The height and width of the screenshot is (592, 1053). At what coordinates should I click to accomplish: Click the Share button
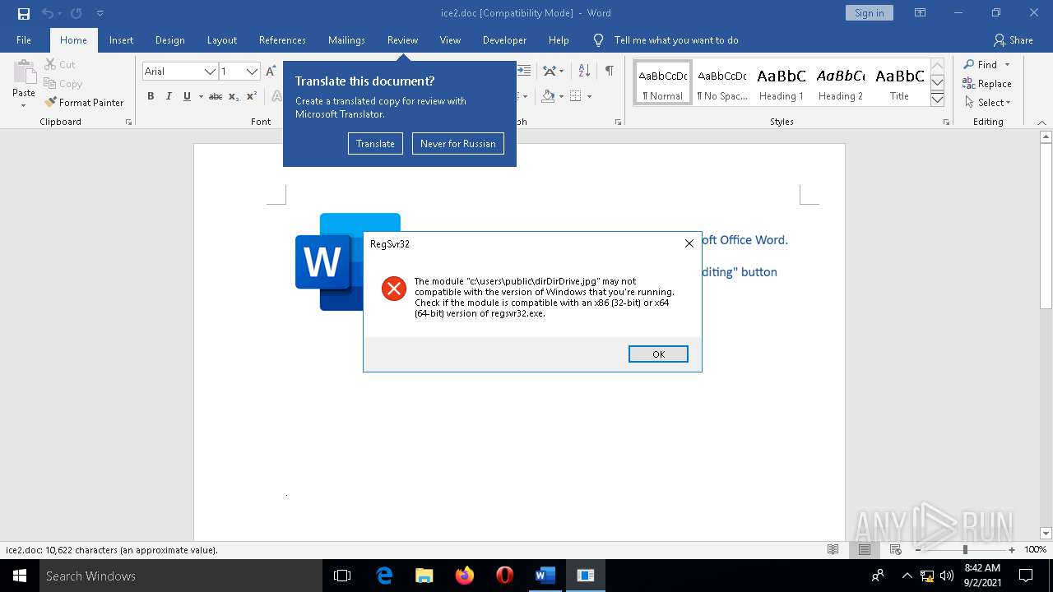coord(1013,40)
